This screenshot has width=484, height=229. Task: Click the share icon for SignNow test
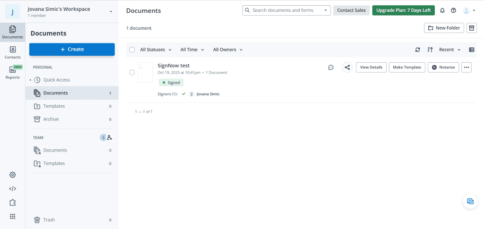[x=347, y=68]
